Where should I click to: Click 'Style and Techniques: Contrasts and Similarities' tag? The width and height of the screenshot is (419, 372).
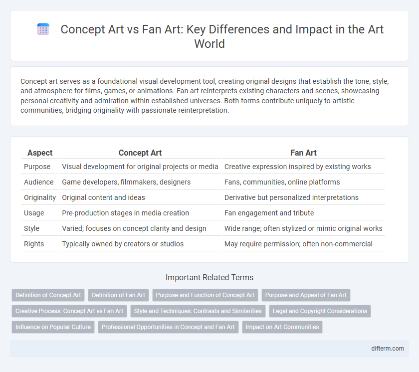[x=198, y=311]
